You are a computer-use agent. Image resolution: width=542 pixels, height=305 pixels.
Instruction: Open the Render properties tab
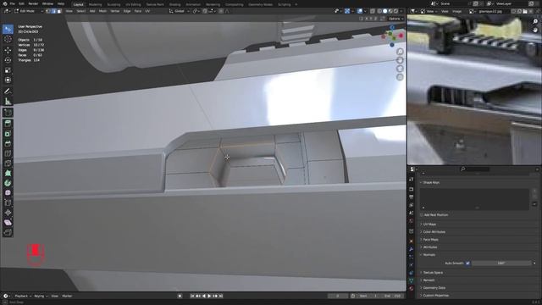(x=412, y=190)
